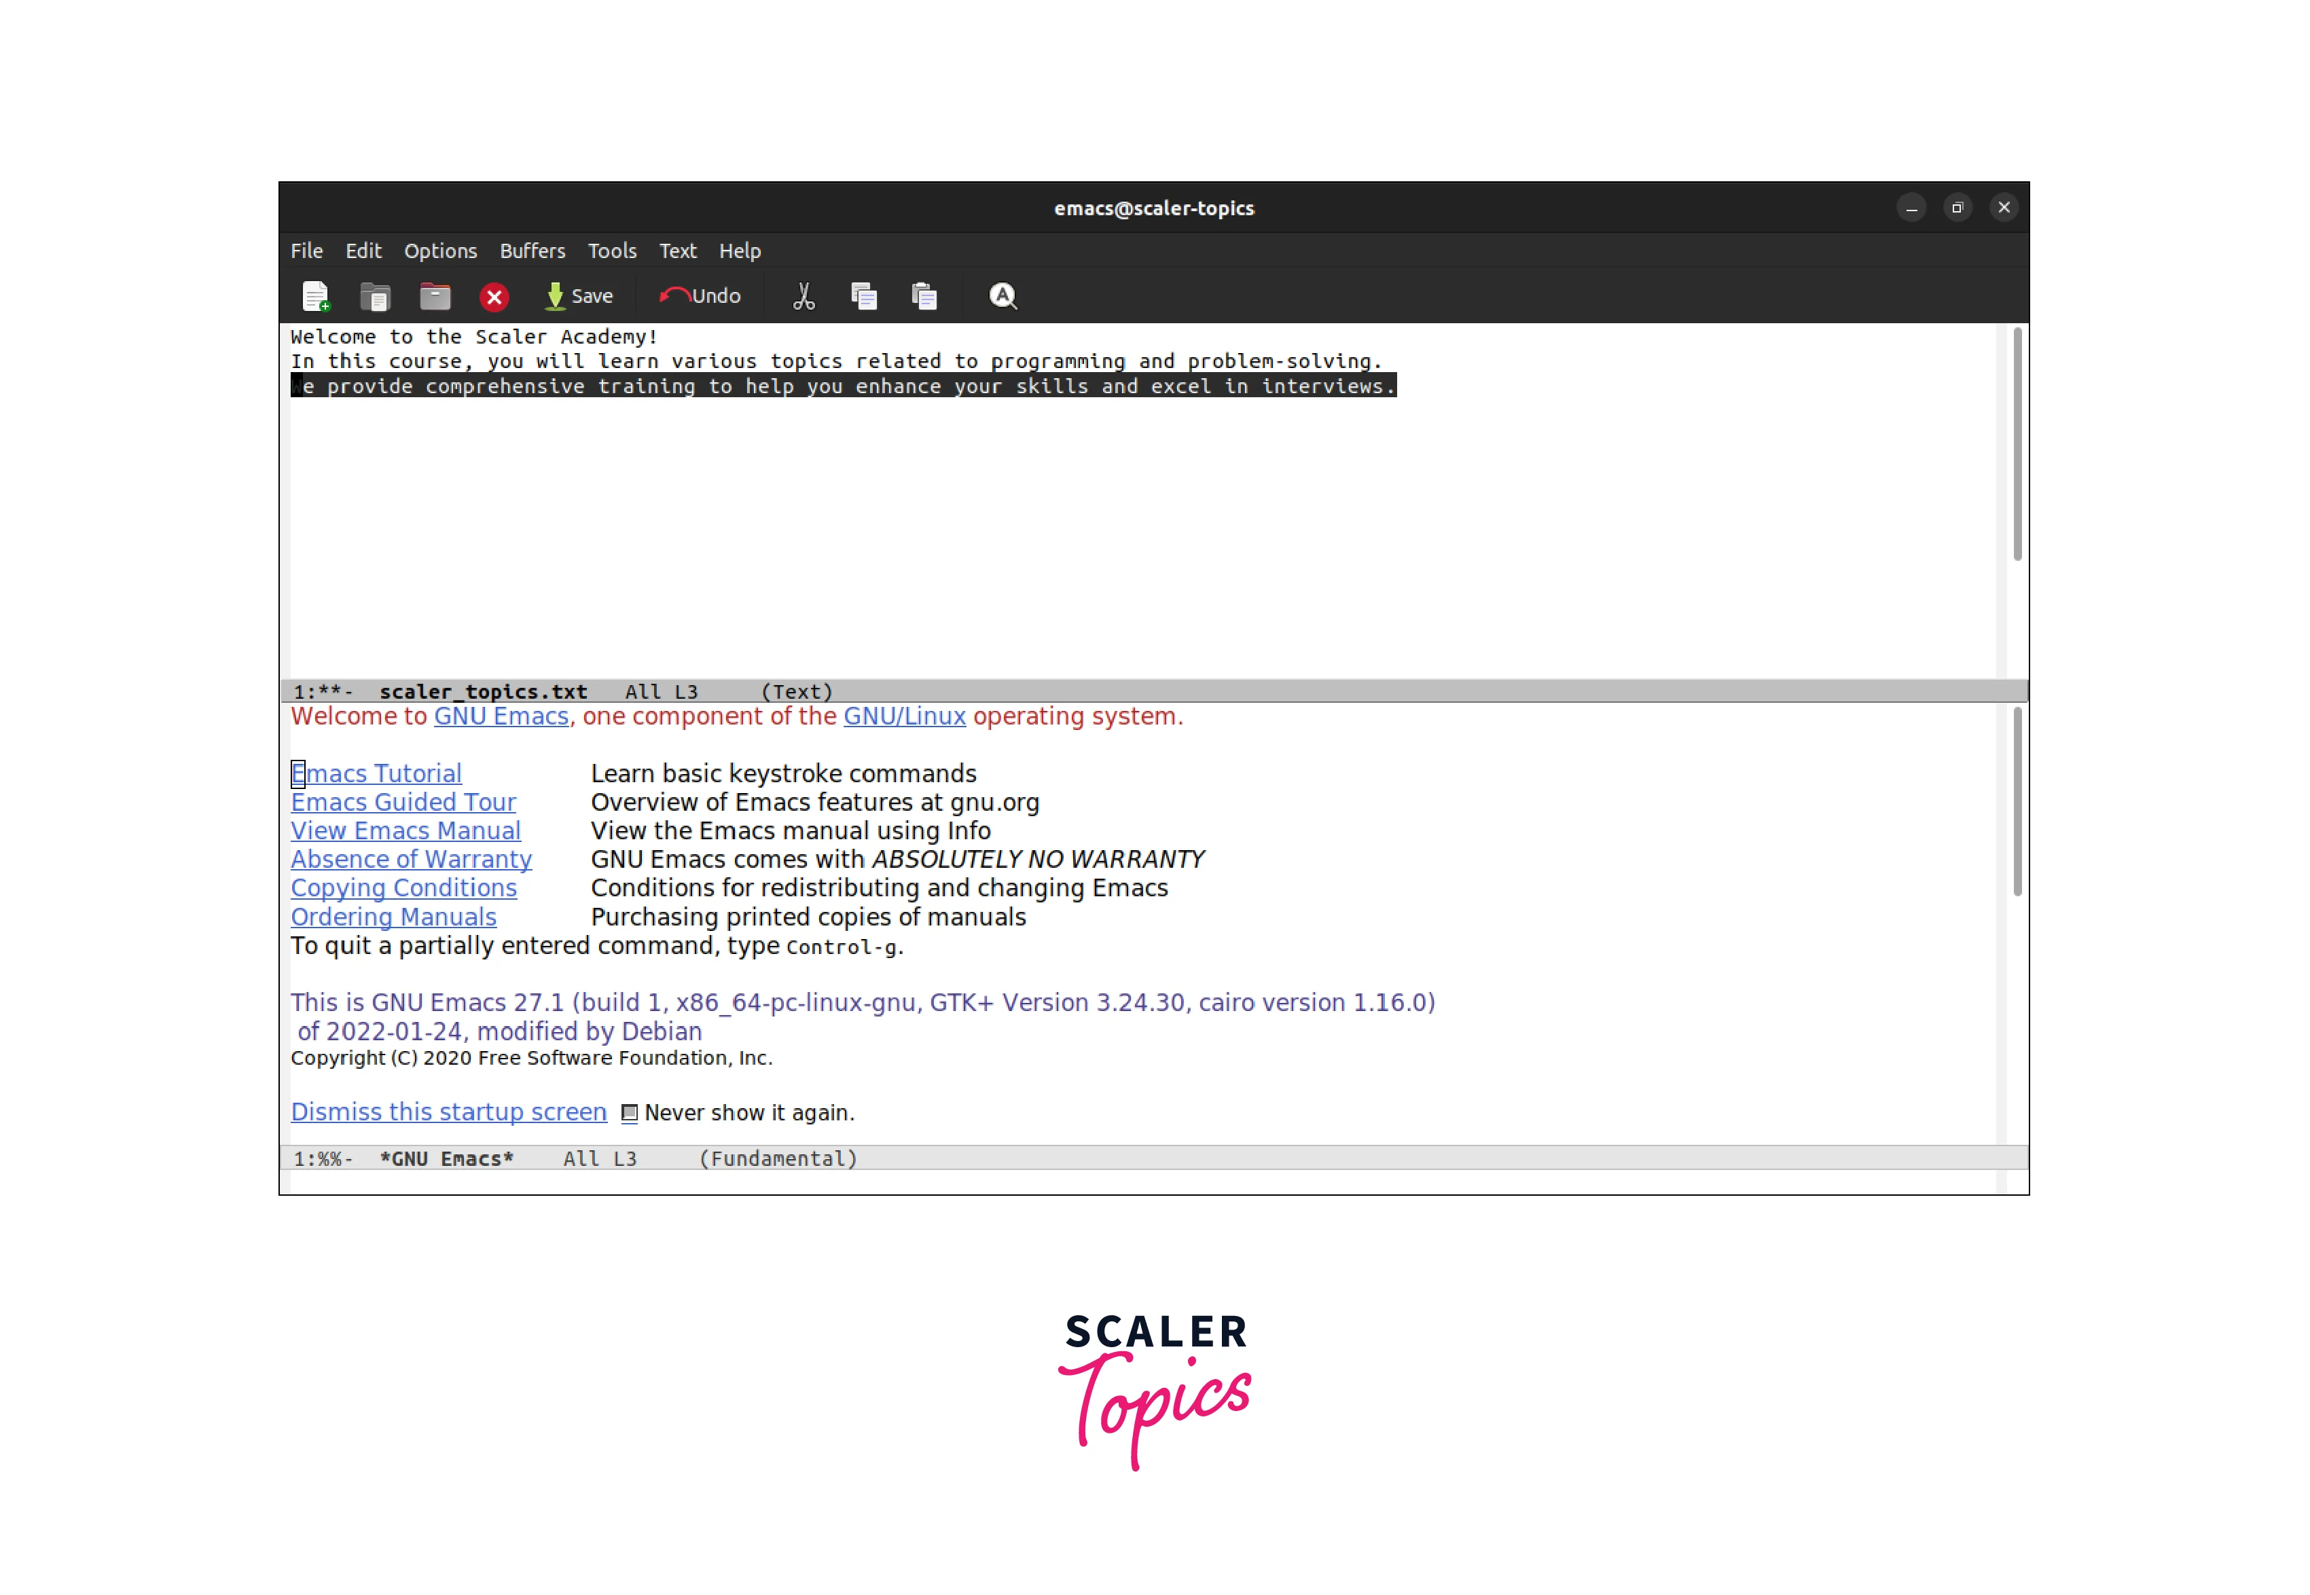
Task: Click the red Kill Buffer icon
Action: 494,297
